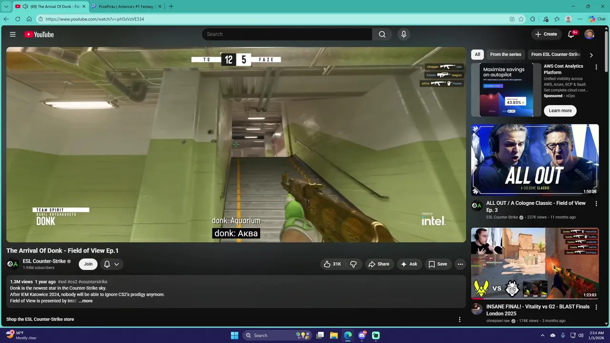
Task: Mute the YouTube browser tab audio
Action: click(x=25, y=7)
